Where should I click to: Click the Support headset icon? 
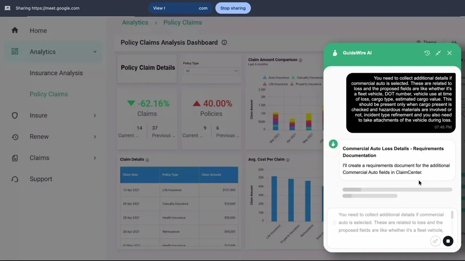click(x=15, y=179)
